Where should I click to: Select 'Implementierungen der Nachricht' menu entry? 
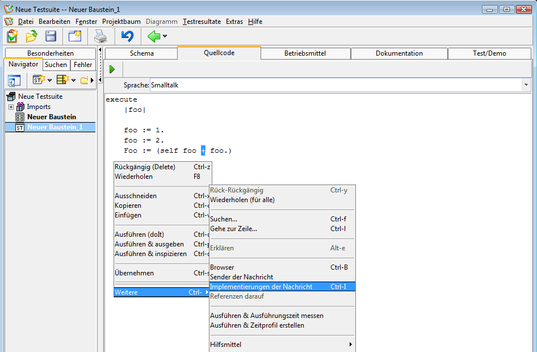tap(261, 287)
